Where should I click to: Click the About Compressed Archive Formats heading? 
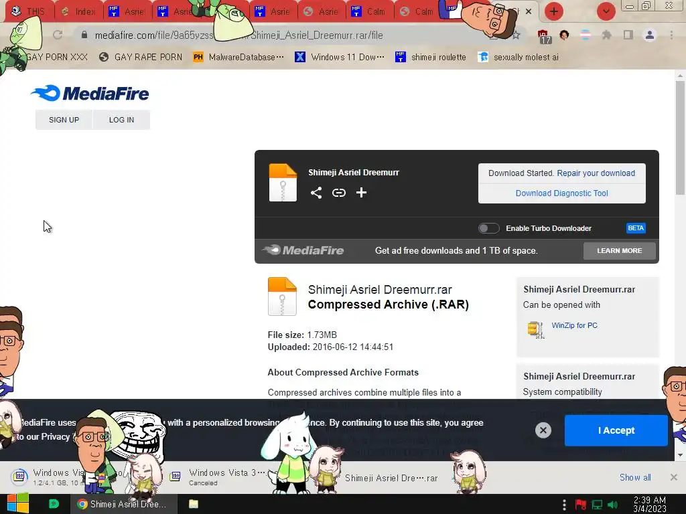pos(343,372)
